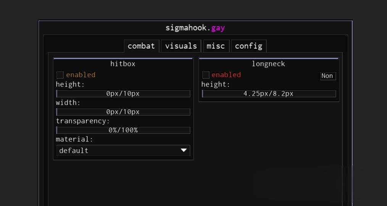Image resolution: width=387 pixels, height=206 pixels.
Task: Toggle the longneck enabled checkbox
Action: pos(206,75)
